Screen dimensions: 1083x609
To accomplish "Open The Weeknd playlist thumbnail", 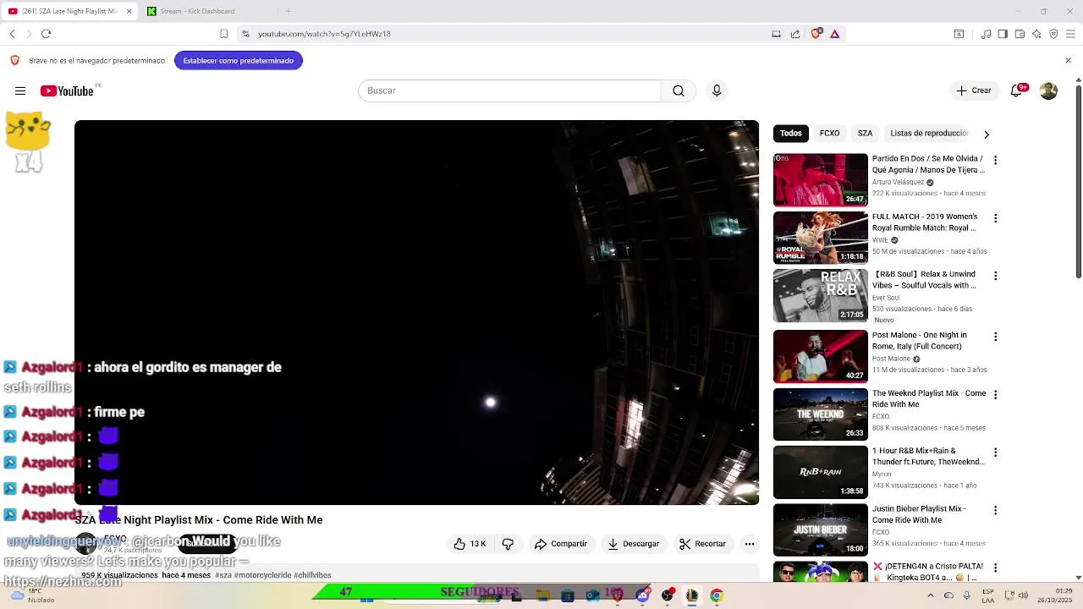I will (x=821, y=414).
